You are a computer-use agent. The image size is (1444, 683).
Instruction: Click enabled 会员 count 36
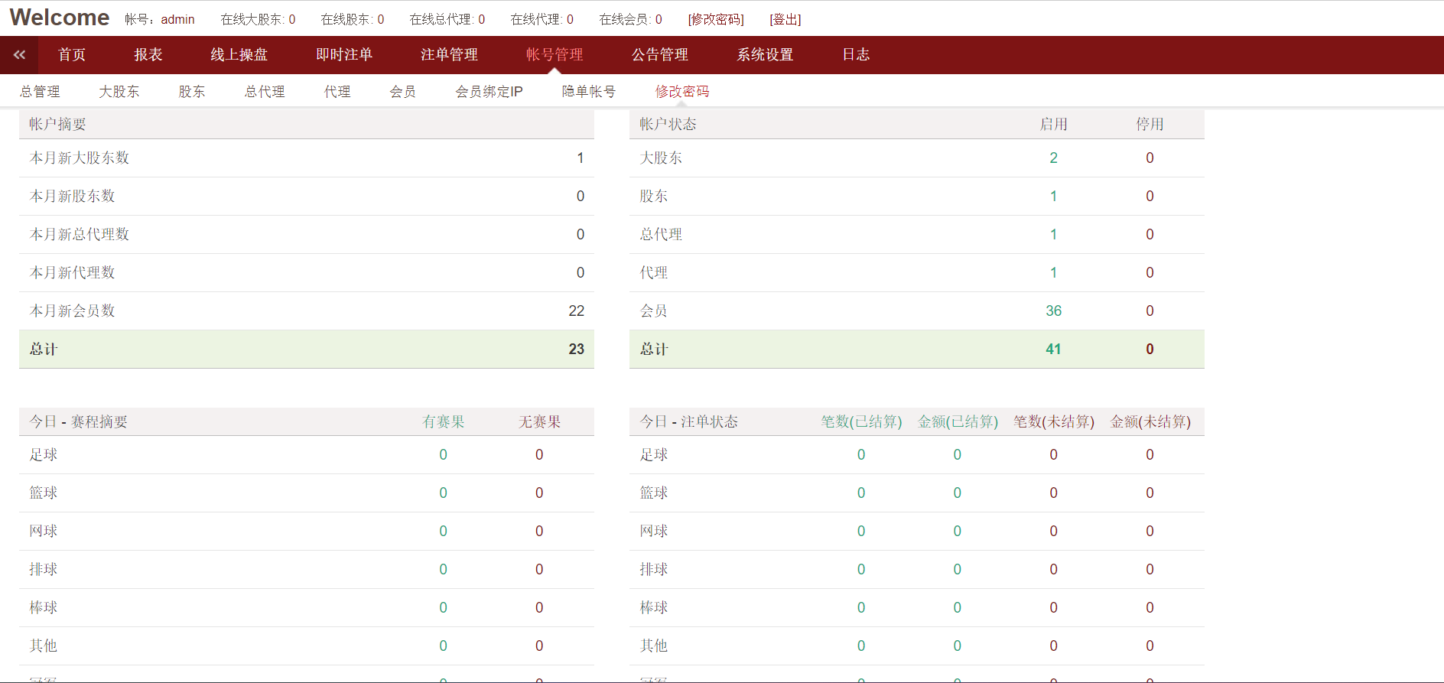coord(1053,311)
